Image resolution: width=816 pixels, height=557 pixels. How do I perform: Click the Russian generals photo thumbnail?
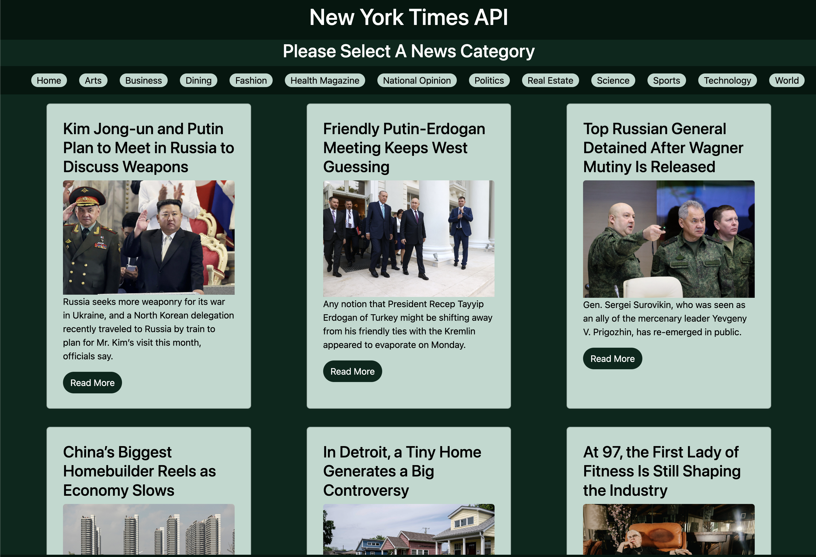pos(668,239)
